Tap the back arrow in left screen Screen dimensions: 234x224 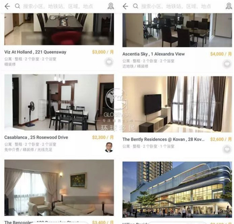7,7
